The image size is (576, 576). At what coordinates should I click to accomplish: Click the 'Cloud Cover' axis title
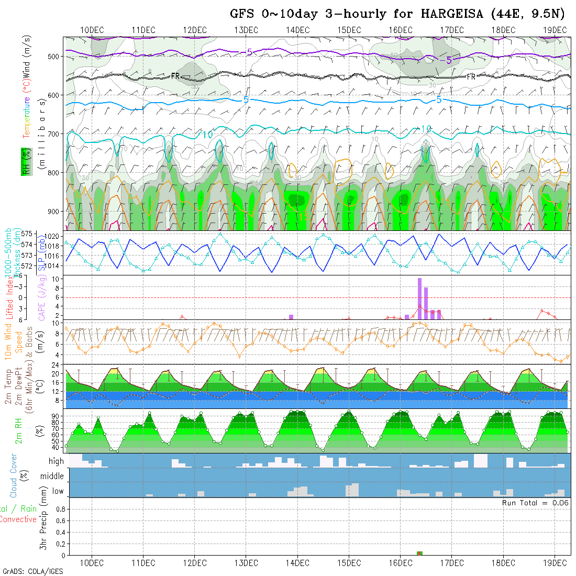point(14,475)
